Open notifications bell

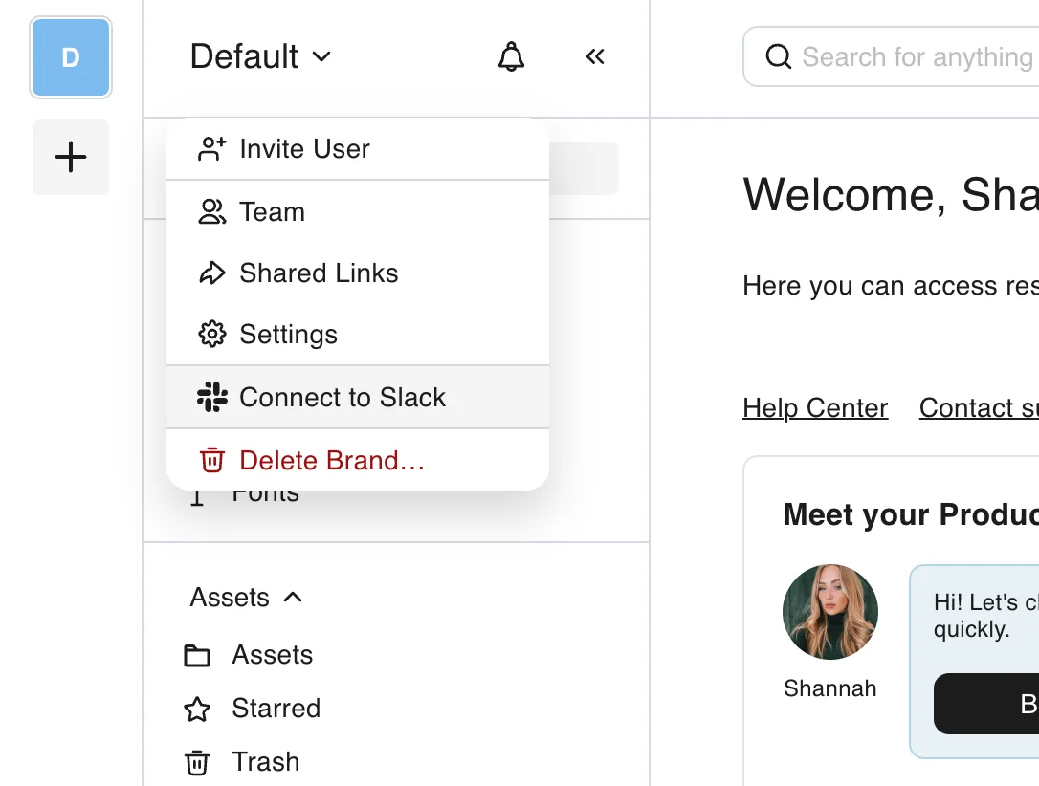(511, 57)
